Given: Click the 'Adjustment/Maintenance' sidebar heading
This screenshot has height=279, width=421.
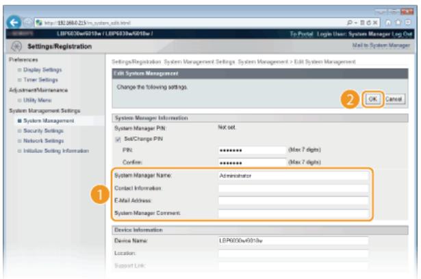Looking at the screenshot, I should [x=38, y=90].
